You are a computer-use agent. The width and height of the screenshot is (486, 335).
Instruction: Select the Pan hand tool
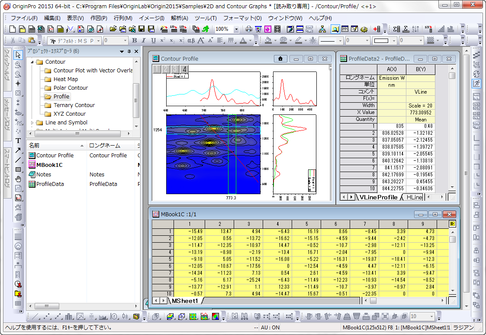[x=18, y=179]
